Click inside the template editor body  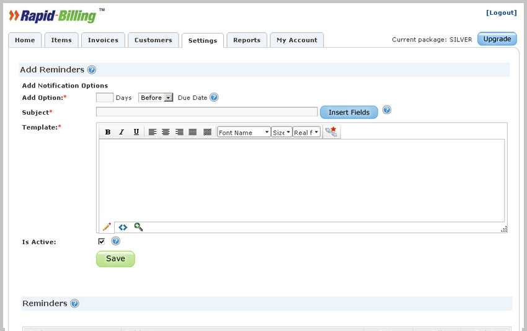[x=302, y=180]
